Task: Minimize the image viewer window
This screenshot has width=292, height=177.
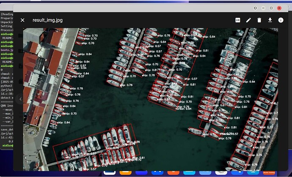Action: (263, 8)
